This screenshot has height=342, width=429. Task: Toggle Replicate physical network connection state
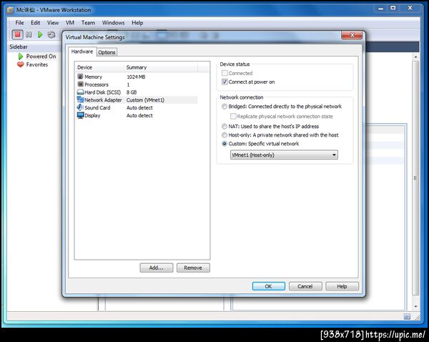(233, 117)
